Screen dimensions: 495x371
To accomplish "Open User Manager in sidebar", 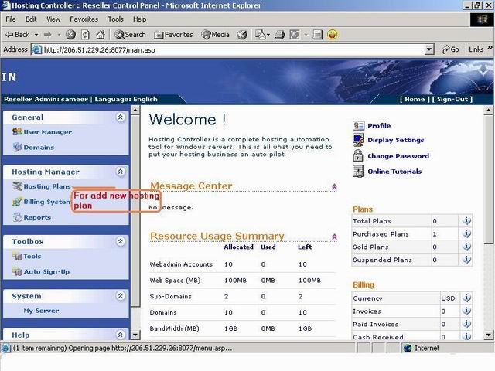I will coord(48,132).
